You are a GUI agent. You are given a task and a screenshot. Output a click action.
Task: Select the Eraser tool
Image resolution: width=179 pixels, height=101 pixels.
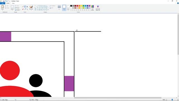(x=23, y=9)
